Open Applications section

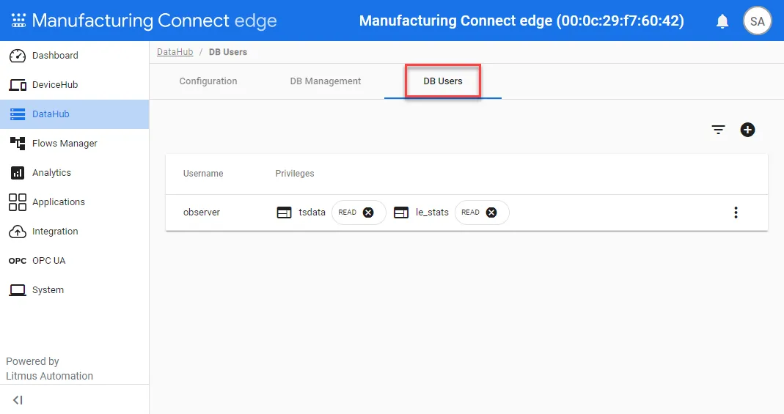(75, 202)
